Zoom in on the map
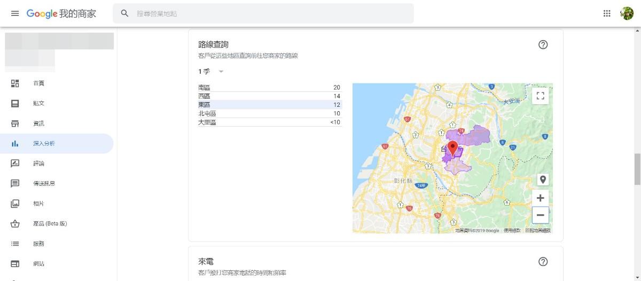Viewport: 641px width, 281px height. pos(540,198)
